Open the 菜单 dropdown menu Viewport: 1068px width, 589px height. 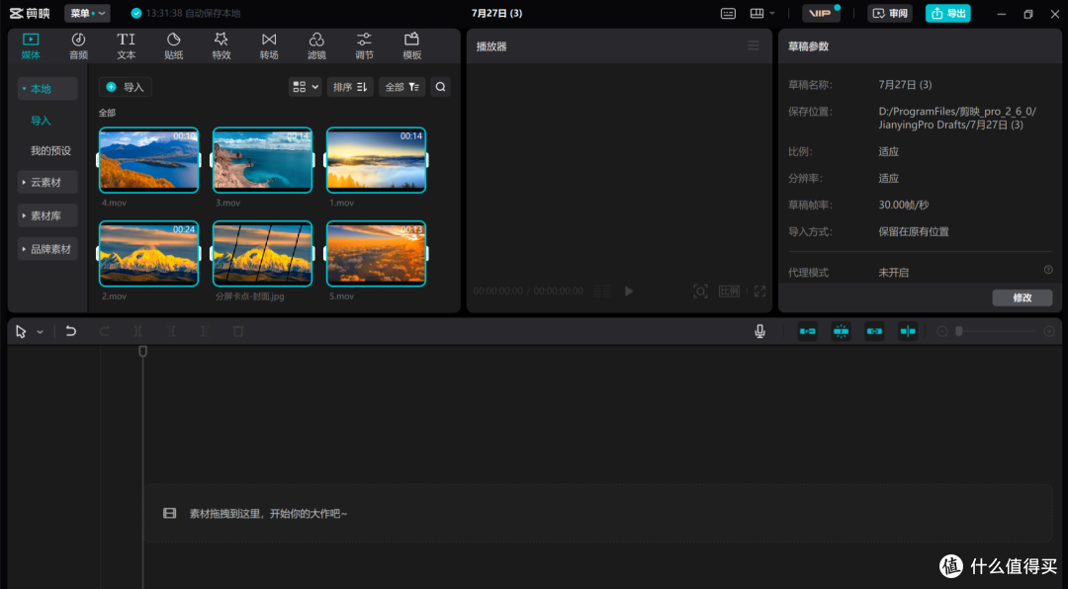(87, 14)
